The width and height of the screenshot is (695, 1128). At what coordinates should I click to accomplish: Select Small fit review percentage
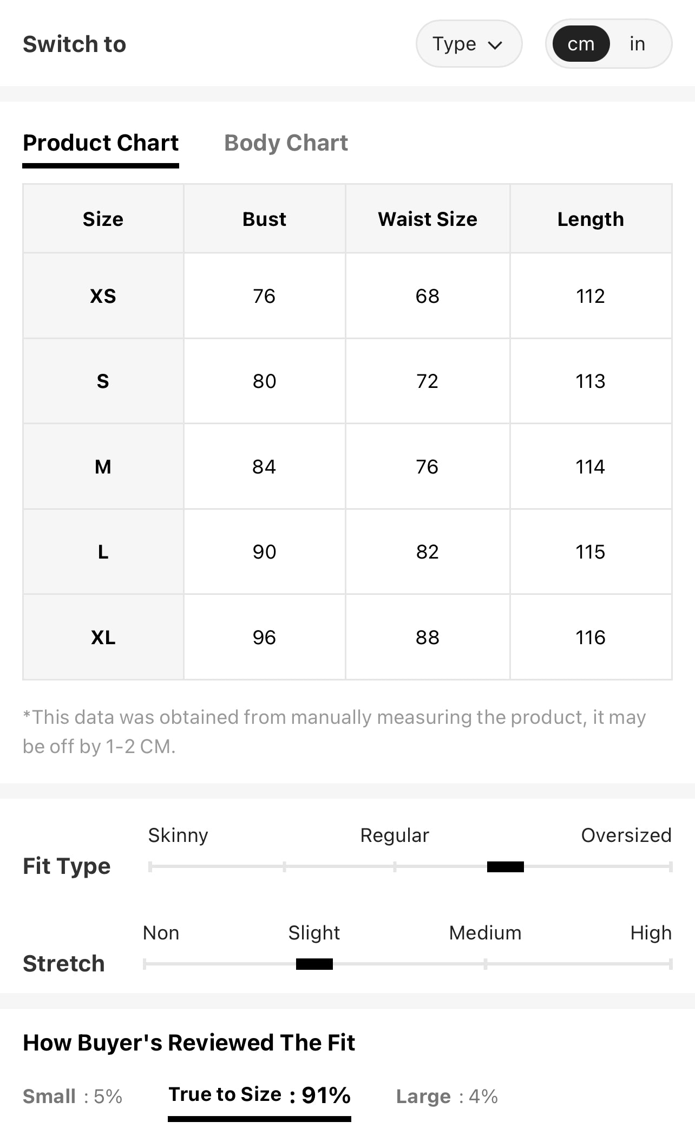point(73,1097)
